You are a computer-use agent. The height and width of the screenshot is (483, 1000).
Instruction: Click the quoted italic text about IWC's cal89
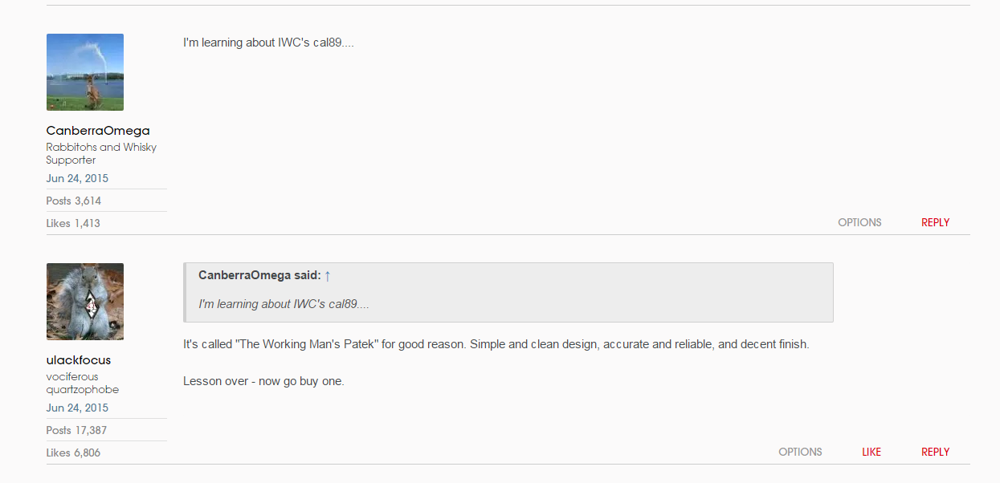click(x=284, y=304)
